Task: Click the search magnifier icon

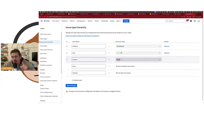Action: [x=167, y=21]
